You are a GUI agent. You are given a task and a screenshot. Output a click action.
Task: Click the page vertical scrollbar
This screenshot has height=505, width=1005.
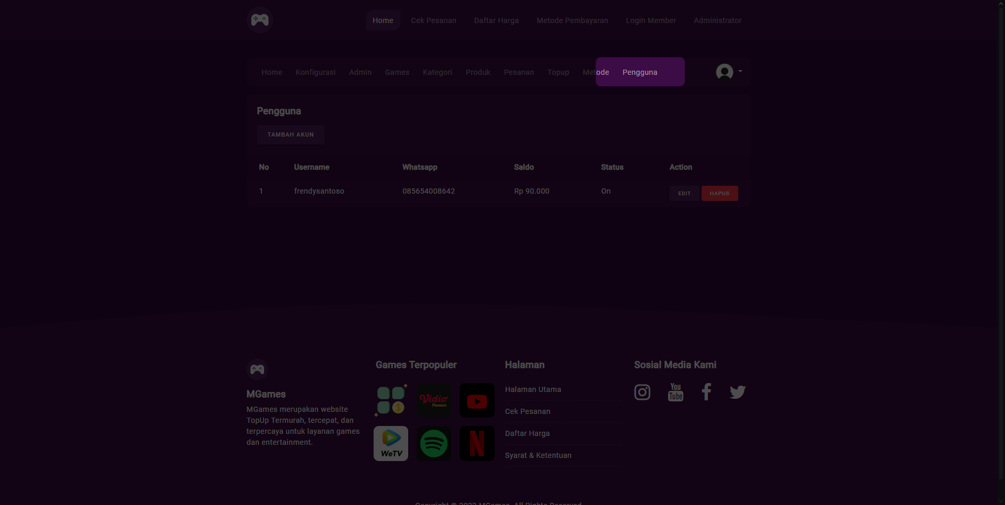point(1001,243)
